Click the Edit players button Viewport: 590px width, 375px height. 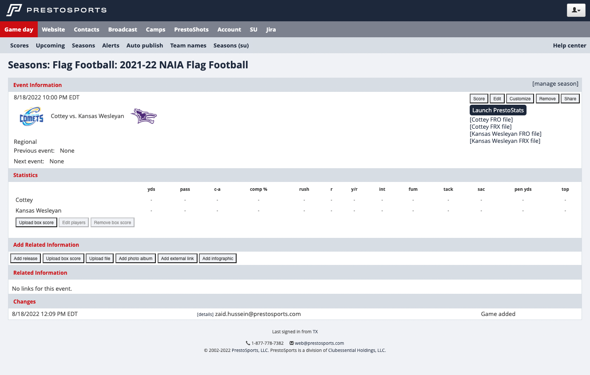click(x=74, y=222)
